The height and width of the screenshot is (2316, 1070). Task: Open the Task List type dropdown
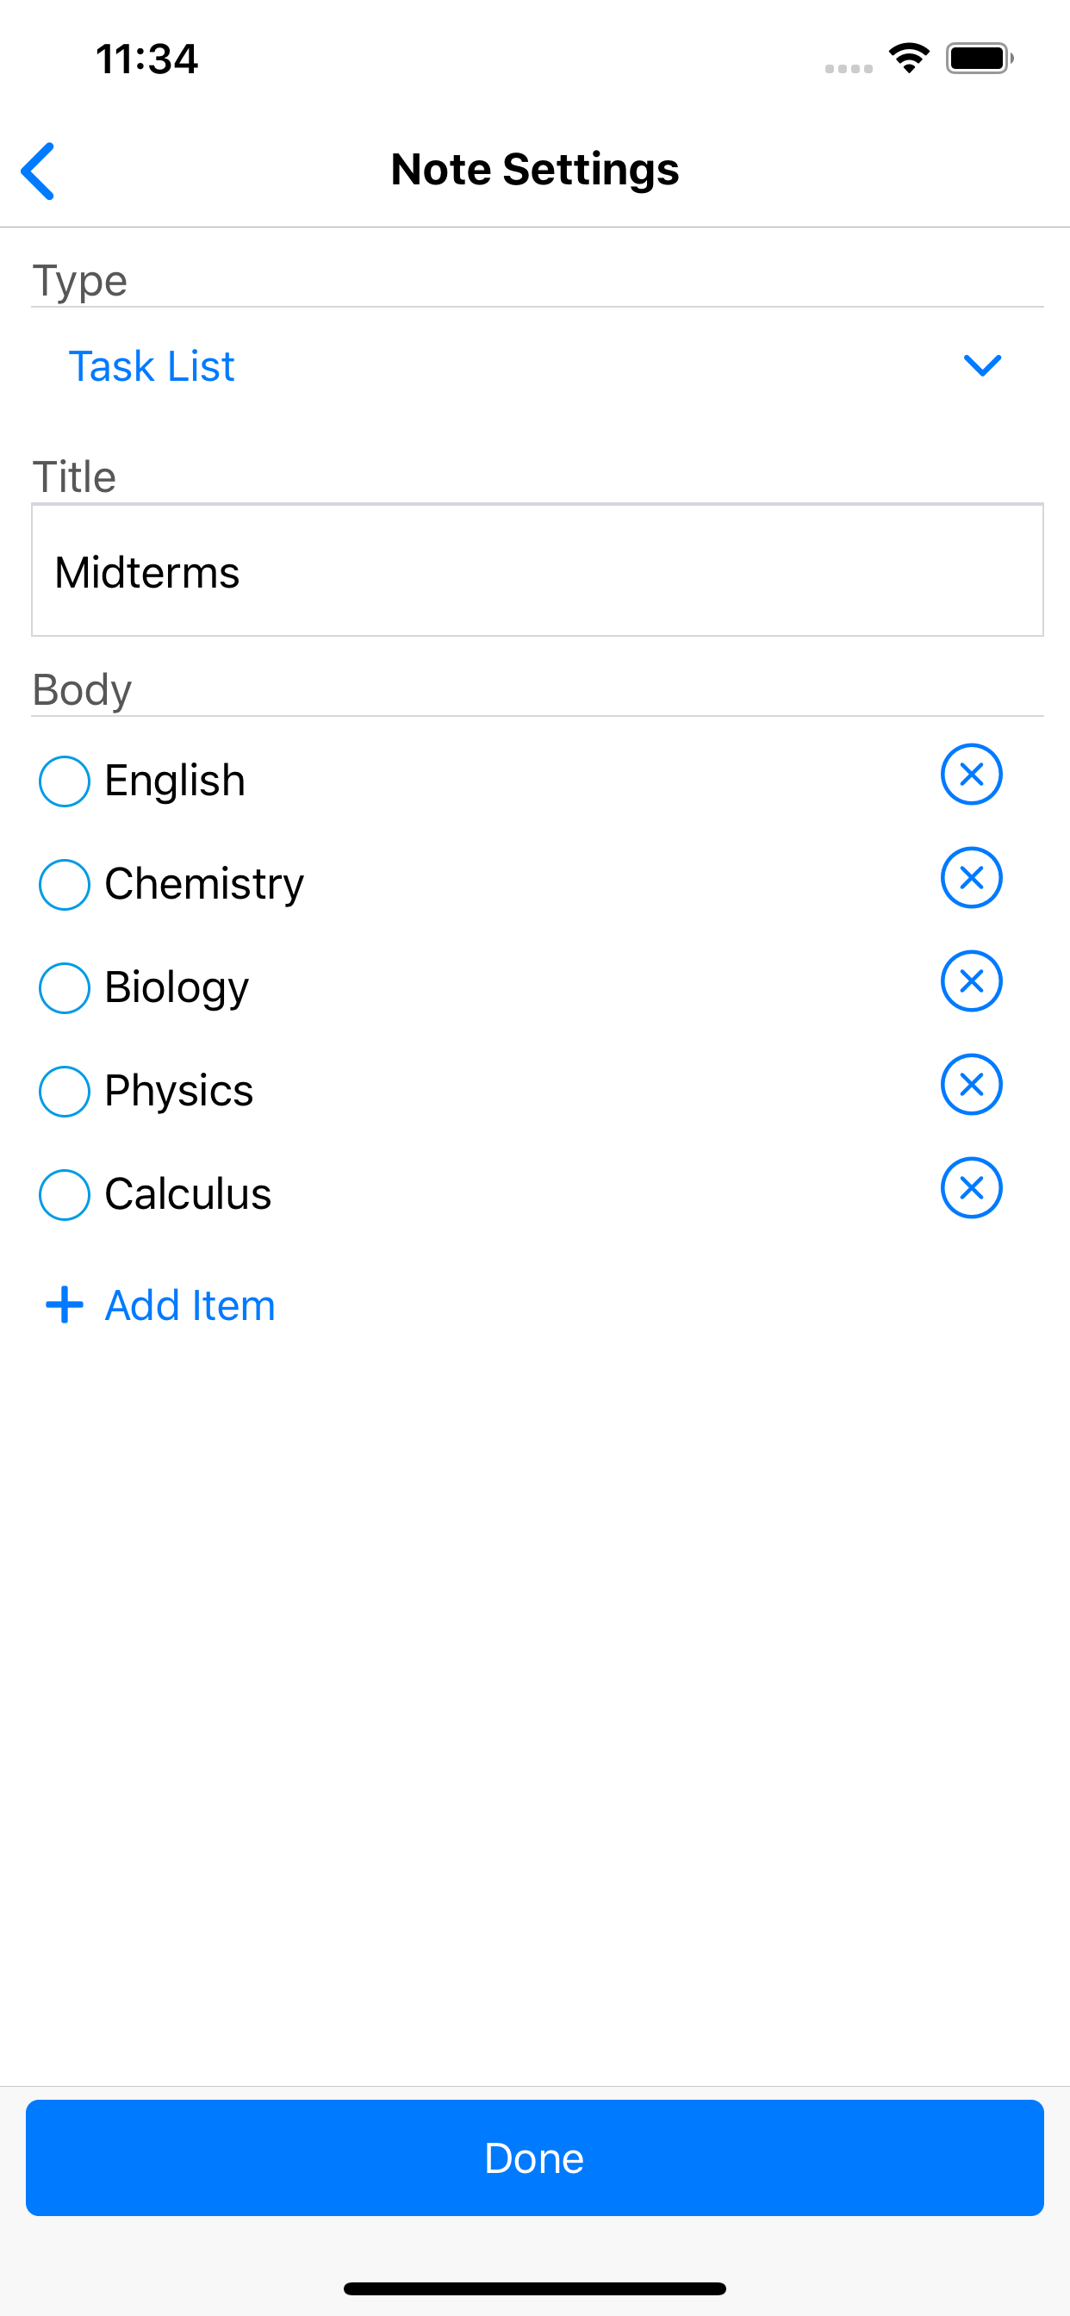click(x=151, y=366)
